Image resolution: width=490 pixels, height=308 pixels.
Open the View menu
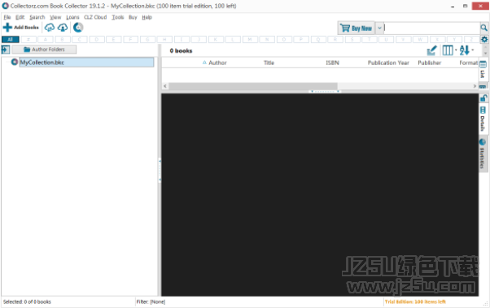coord(55,17)
